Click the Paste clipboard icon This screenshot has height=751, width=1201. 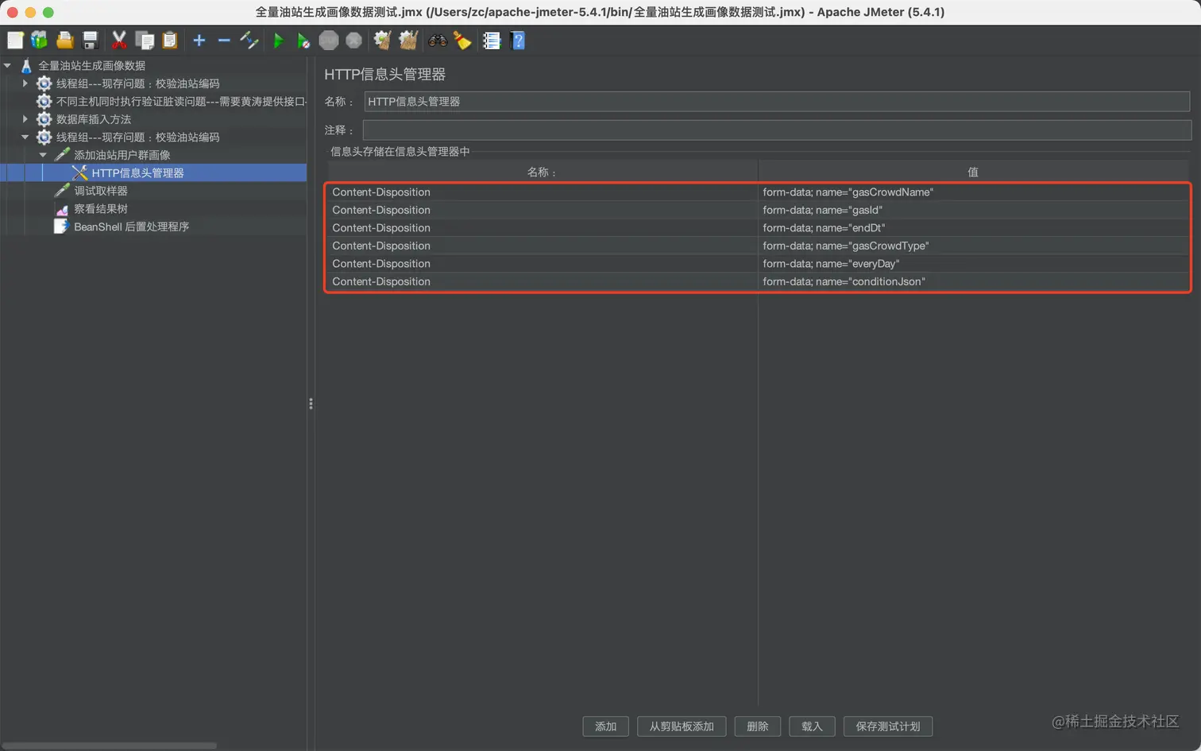170,41
